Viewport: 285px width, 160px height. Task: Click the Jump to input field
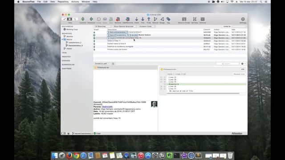click(239, 27)
